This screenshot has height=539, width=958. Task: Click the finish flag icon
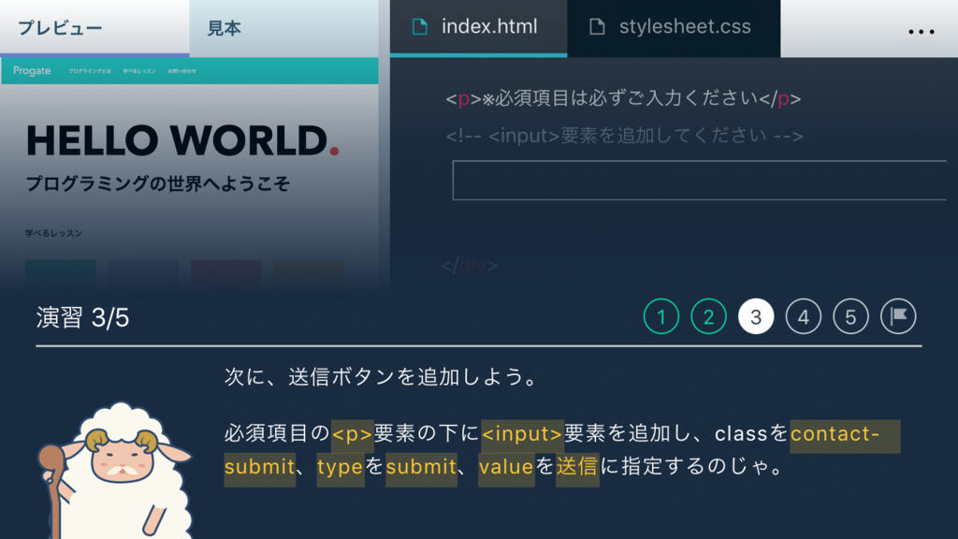pyautogui.click(x=898, y=316)
